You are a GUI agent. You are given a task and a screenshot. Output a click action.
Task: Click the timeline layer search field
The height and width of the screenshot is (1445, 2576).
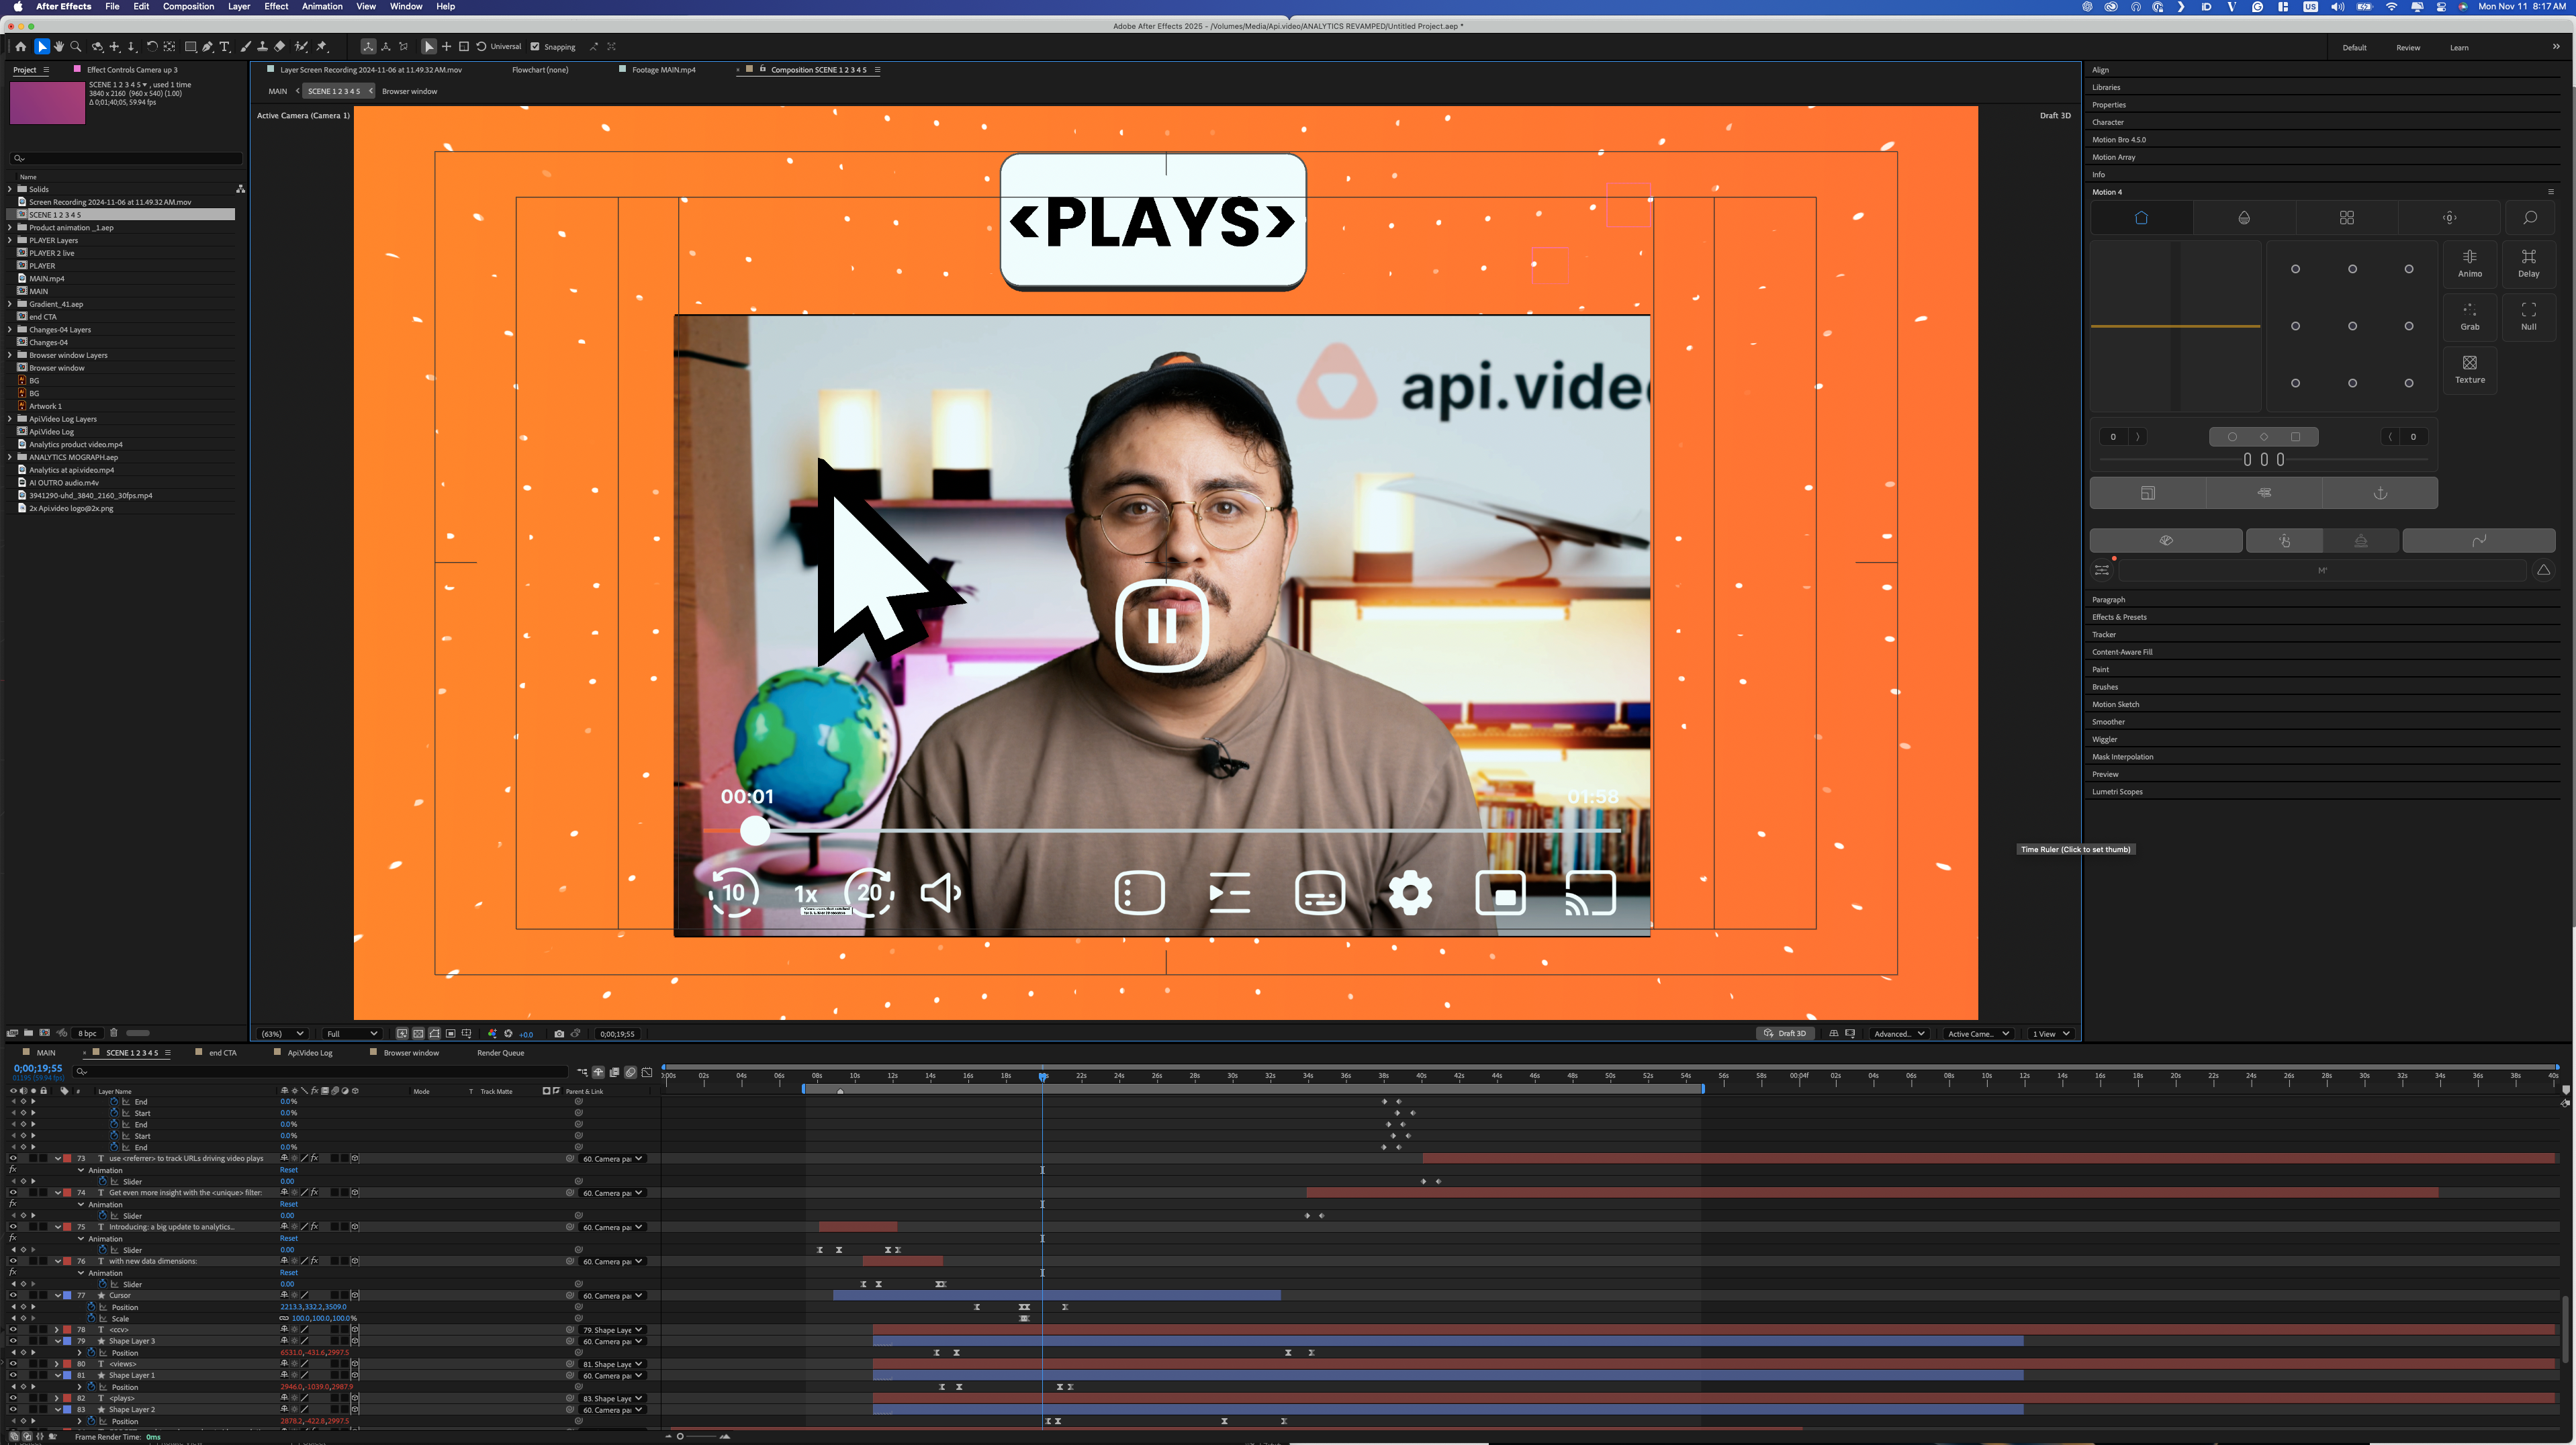[320, 1072]
